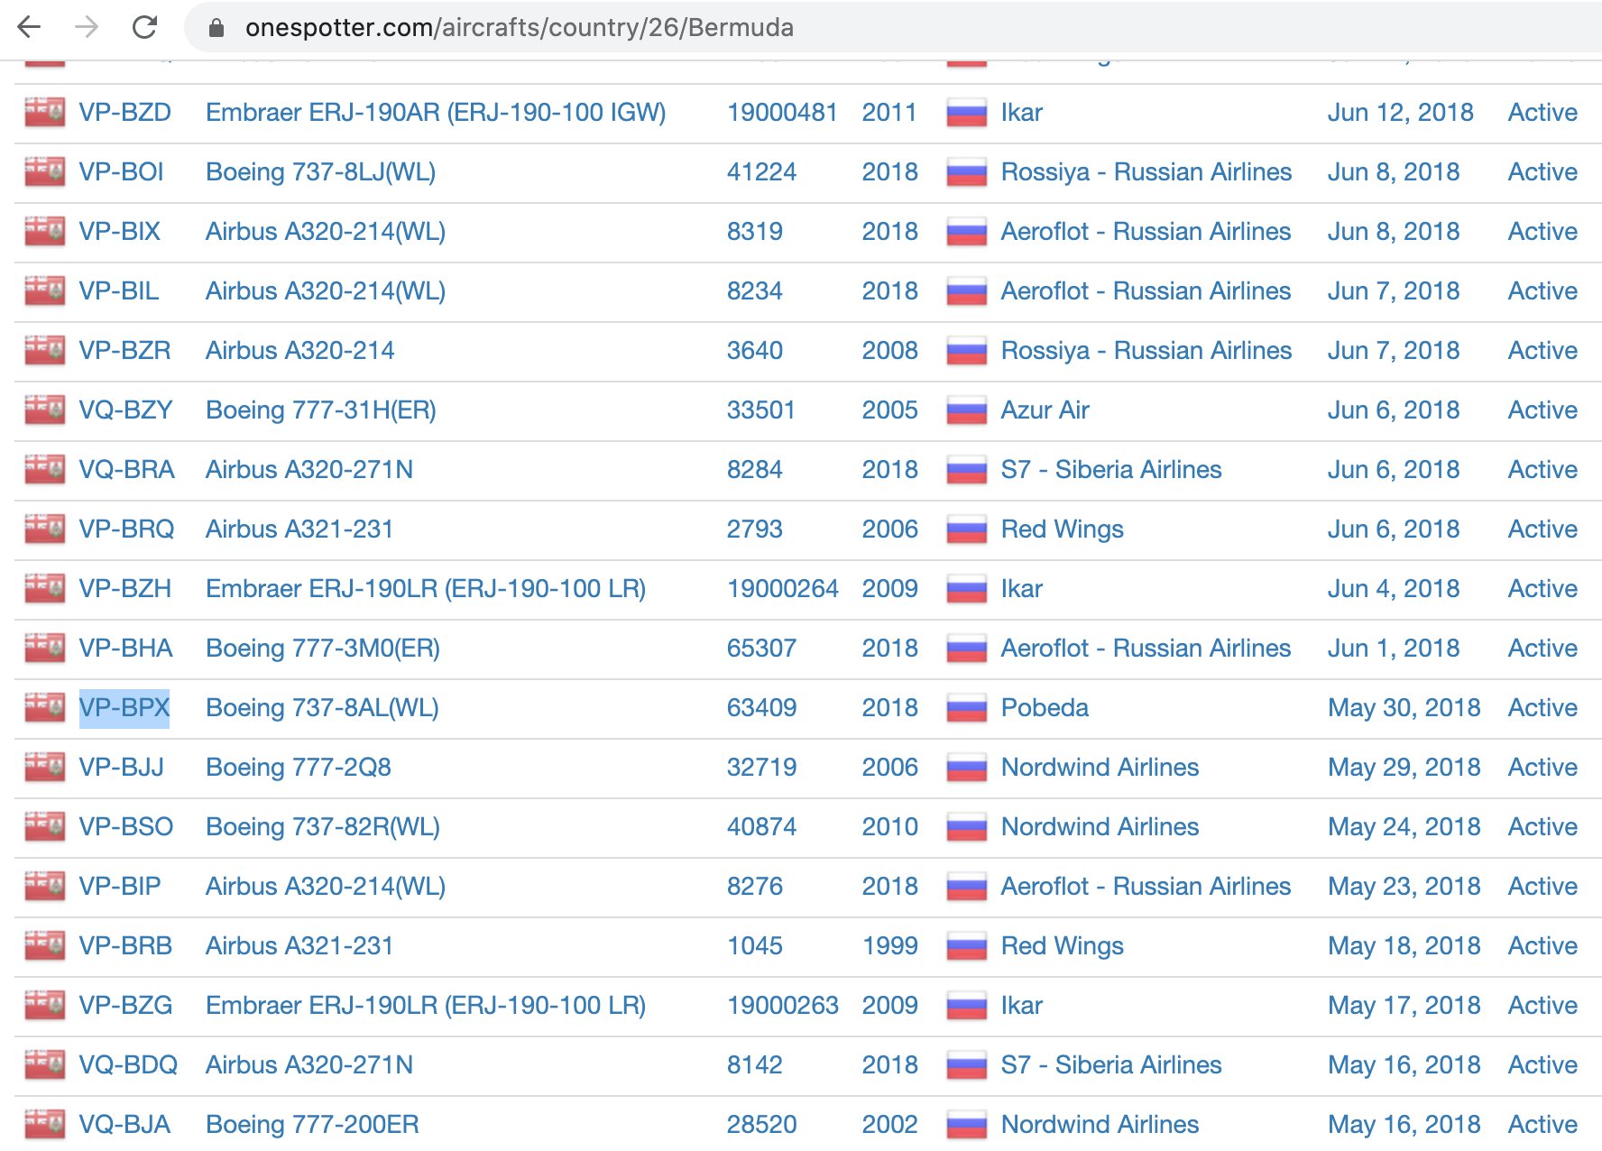This screenshot has height=1151, width=1602.
Task: Click the May 24, 2018 date
Action: (x=1404, y=827)
